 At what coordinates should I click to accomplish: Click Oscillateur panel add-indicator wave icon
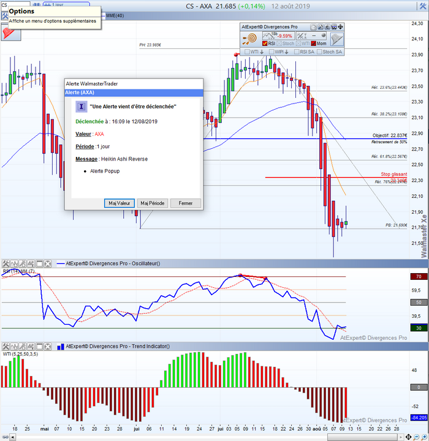(14, 263)
